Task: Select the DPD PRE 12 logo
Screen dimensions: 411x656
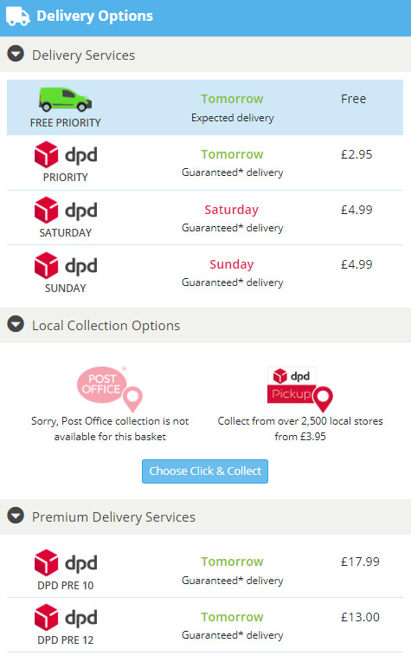Action: click(66, 617)
